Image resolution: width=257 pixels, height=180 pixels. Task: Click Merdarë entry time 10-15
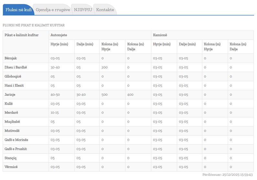[x=55, y=113]
